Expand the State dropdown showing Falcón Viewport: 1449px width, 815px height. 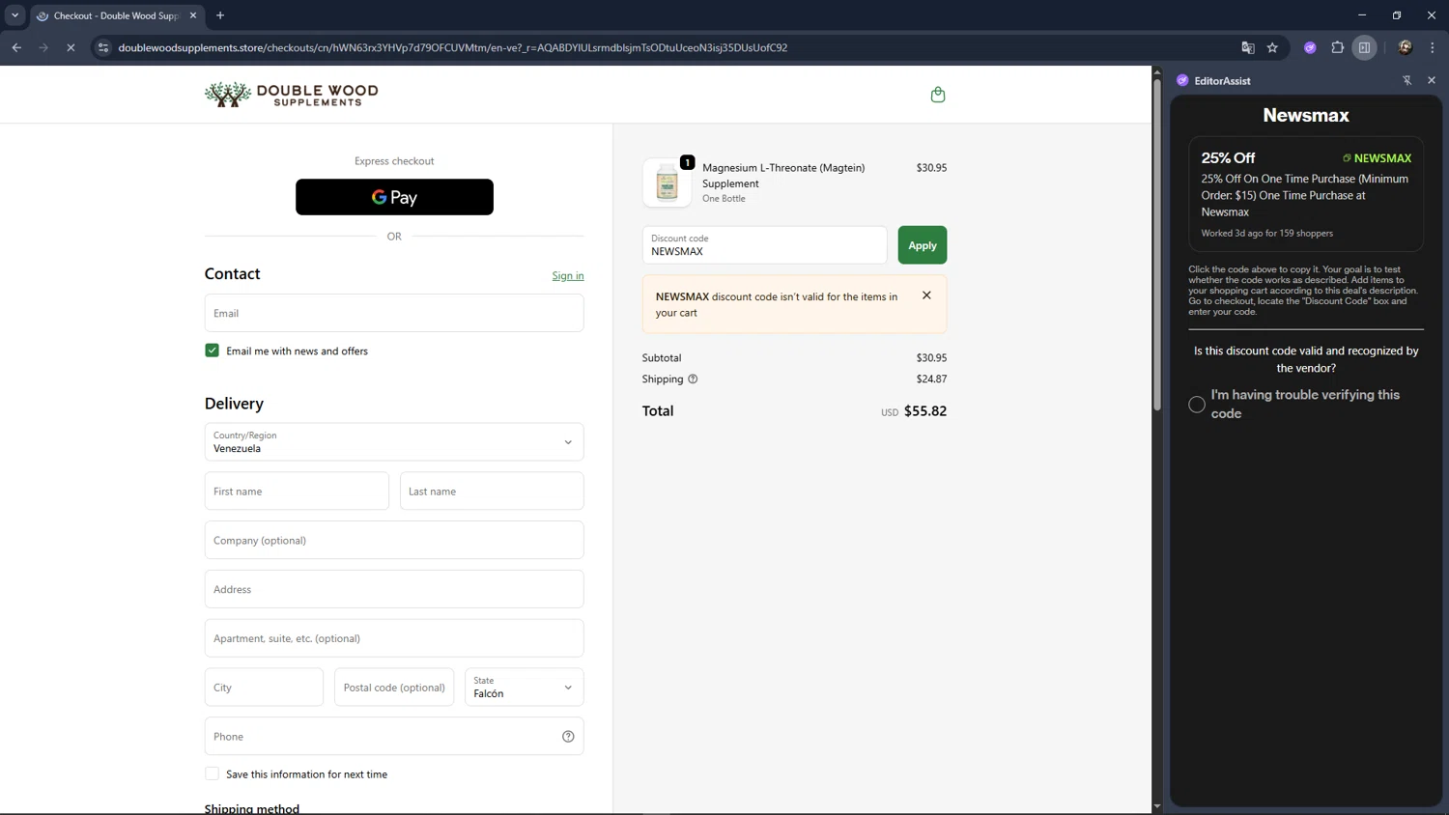click(x=525, y=688)
